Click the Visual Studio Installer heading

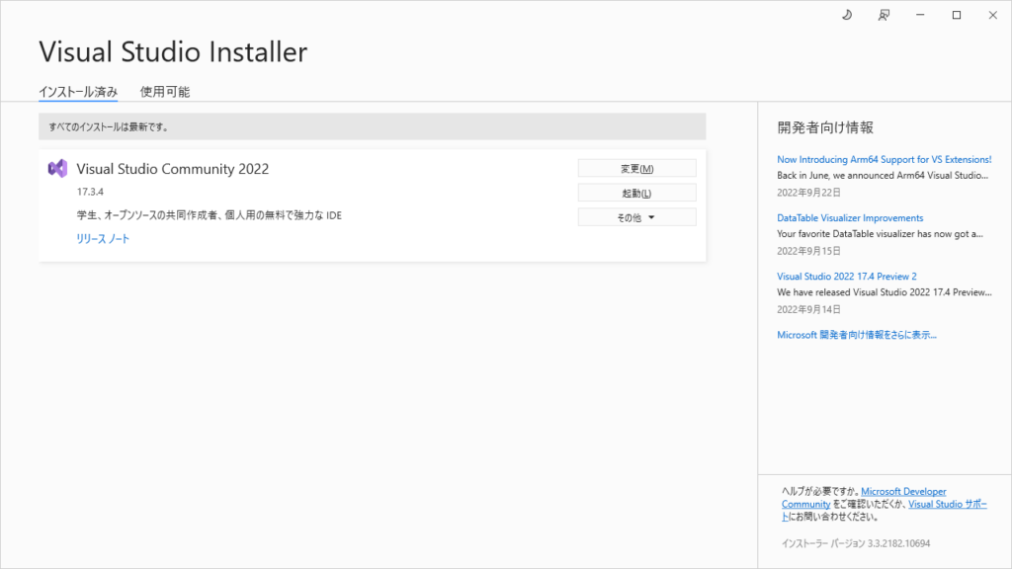[173, 52]
